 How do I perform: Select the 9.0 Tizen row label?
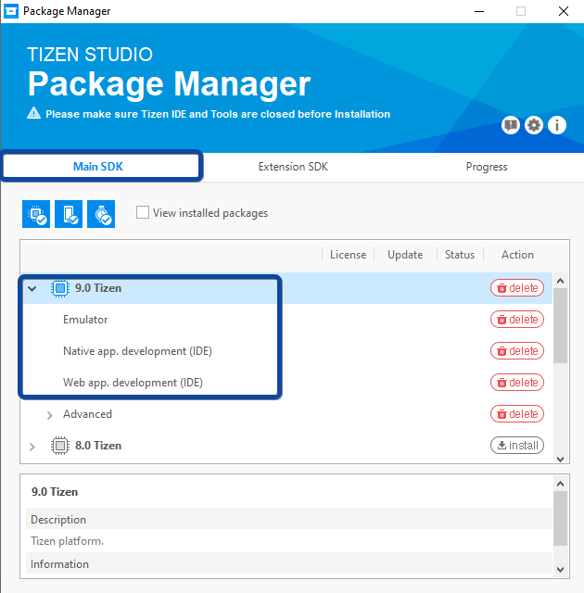[98, 288]
